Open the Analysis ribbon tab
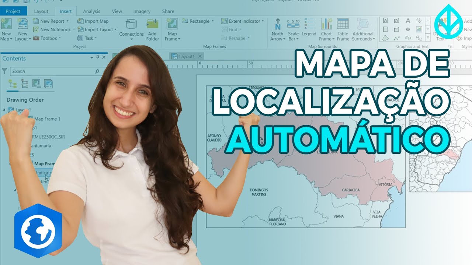 pos(91,11)
